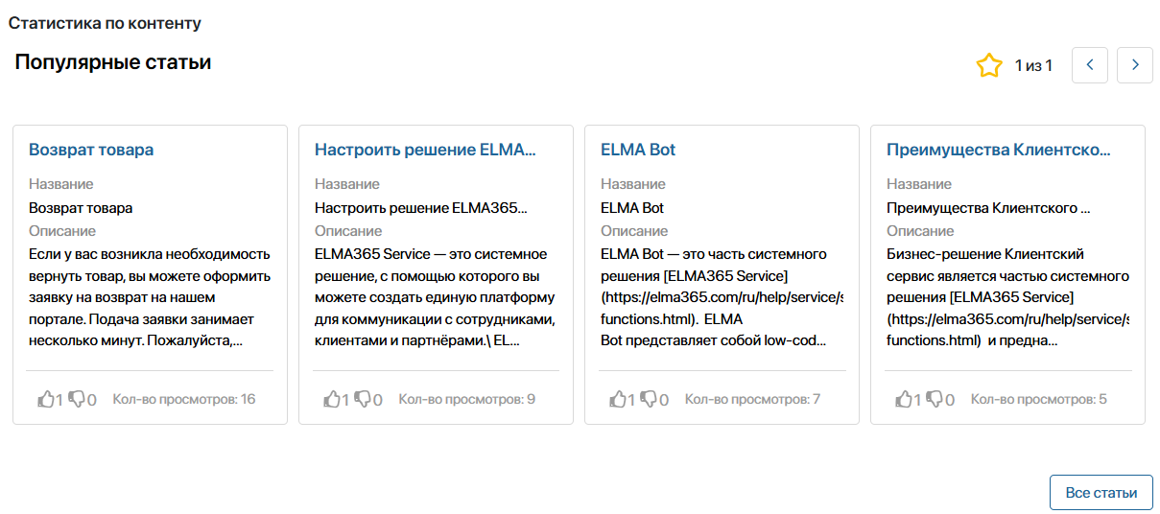Click the yellow star favorites icon
This screenshot has height=514, width=1160.
pos(989,65)
